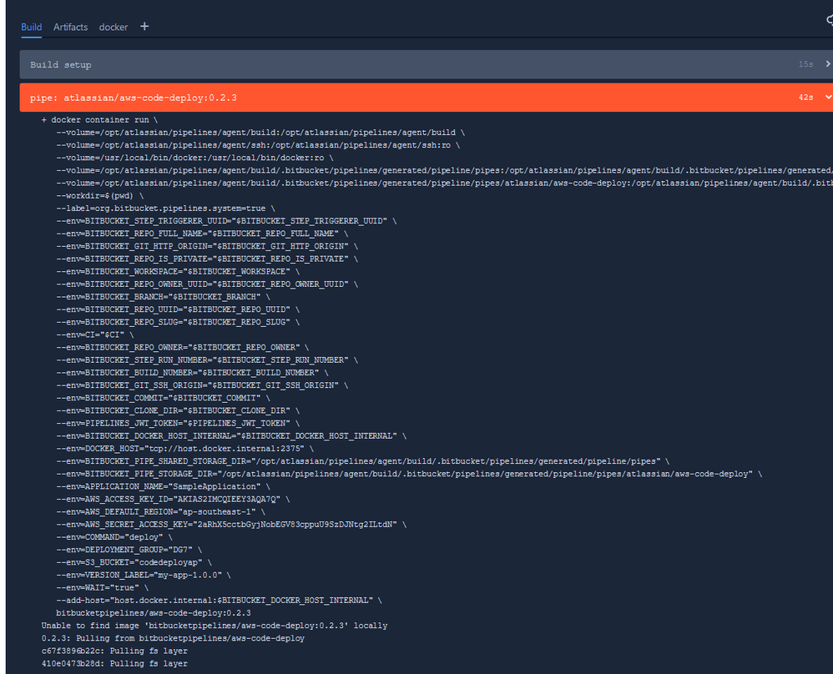The height and width of the screenshot is (674, 833).
Task: Click the S3_BUCKET codedeployap log line
Action: pyautogui.click(x=134, y=562)
